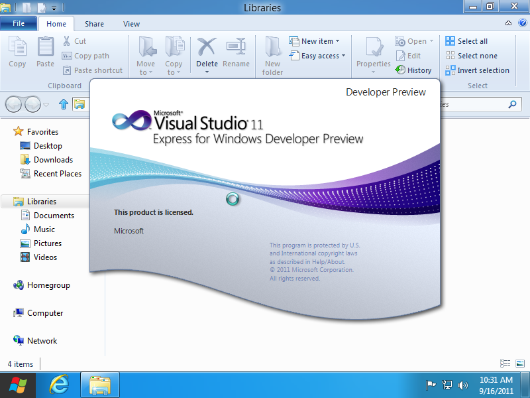Click Invert selection
Image resolution: width=530 pixels, height=398 pixels.
pyautogui.click(x=477, y=70)
